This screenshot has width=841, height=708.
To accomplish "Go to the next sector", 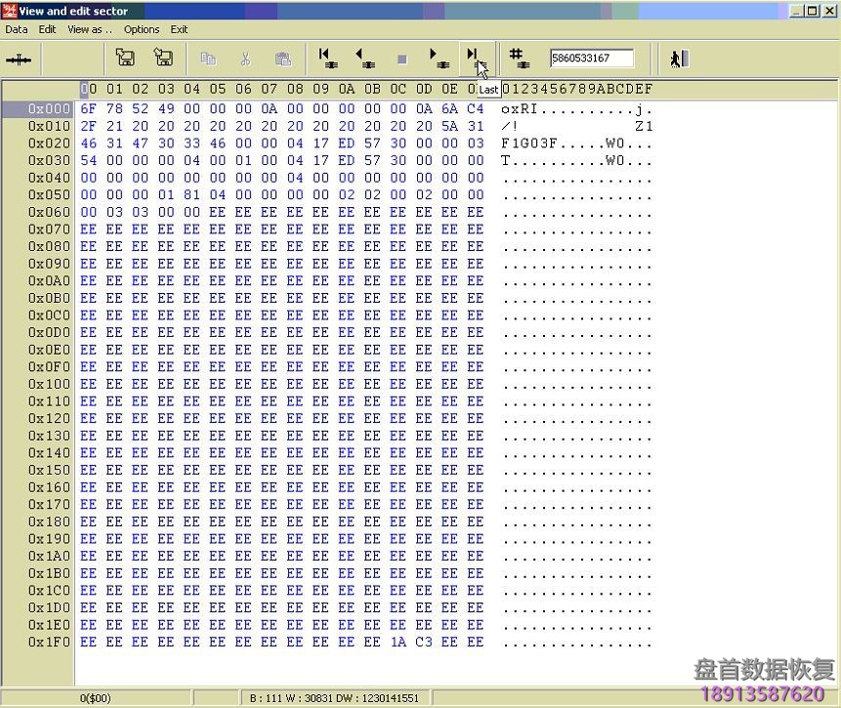I will click(x=439, y=59).
